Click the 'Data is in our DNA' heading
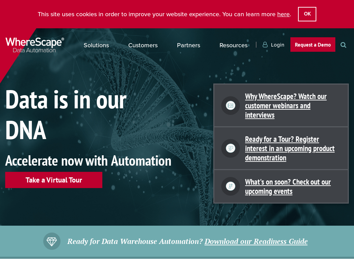Image resolution: width=354 pixels, height=265 pixels. tap(66, 115)
